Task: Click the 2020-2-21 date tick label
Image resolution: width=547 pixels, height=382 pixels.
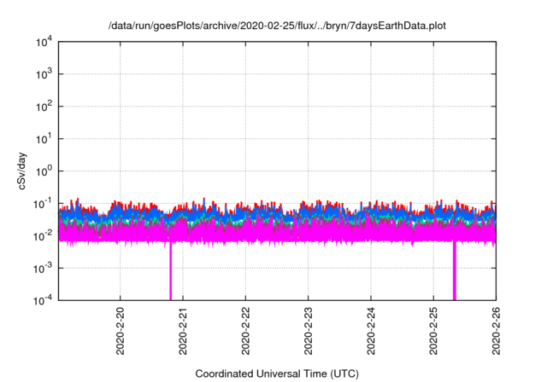Action: point(183,331)
